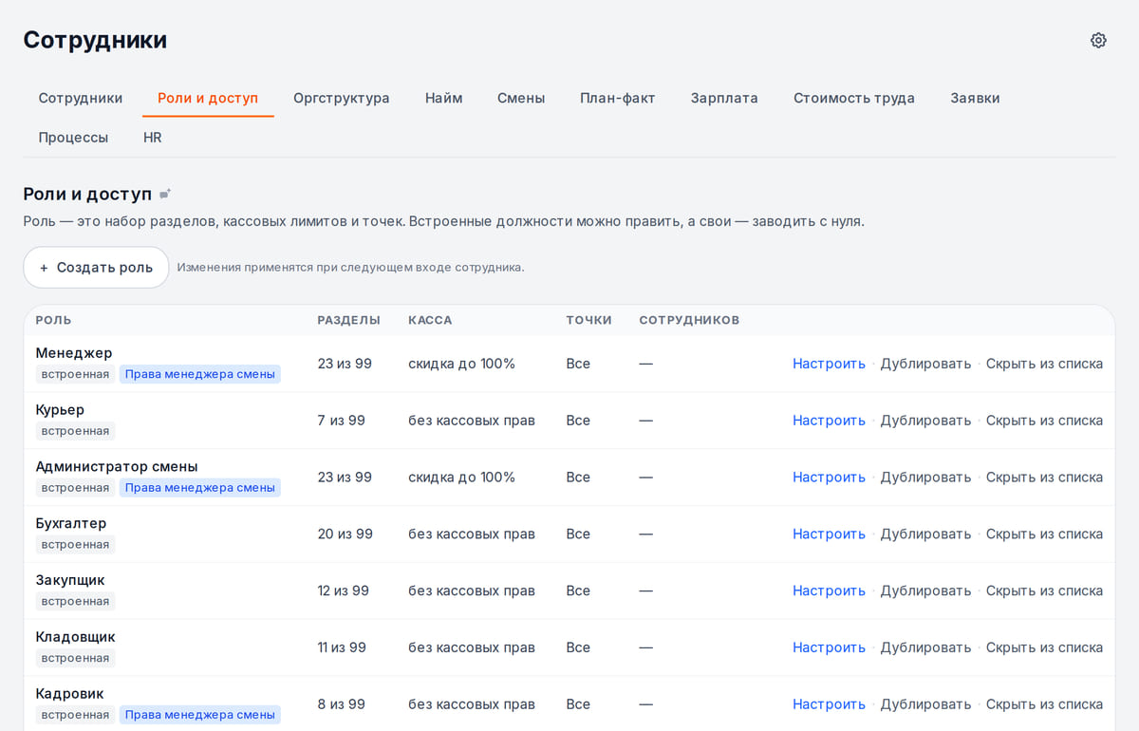Hide the Закупщик role from the list
The height and width of the screenshot is (731, 1139).
(1044, 590)
